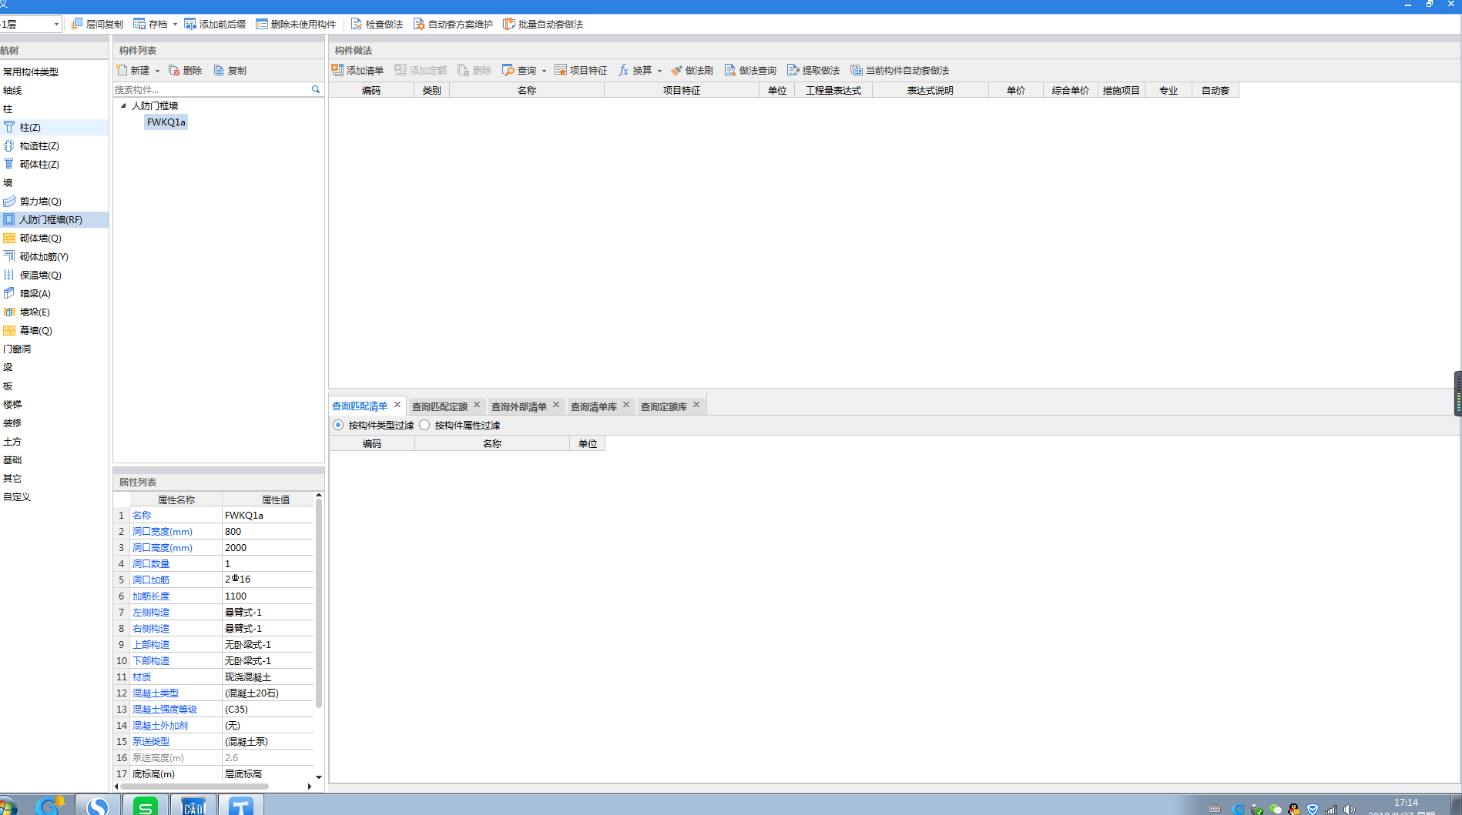Click the 存档 archive icon
1462x815 pixels.
click(x=139, y=25)
